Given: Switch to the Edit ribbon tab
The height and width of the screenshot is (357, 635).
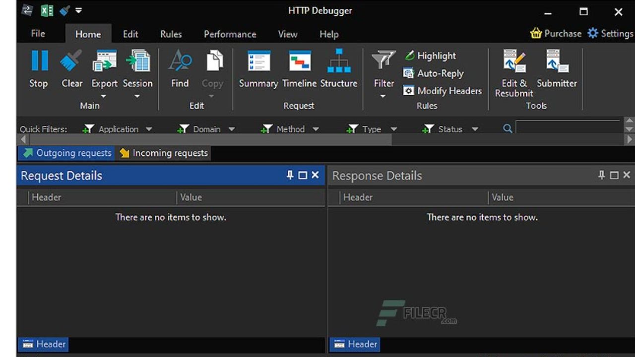Looking at the screenshot, I should coord(130,34).
